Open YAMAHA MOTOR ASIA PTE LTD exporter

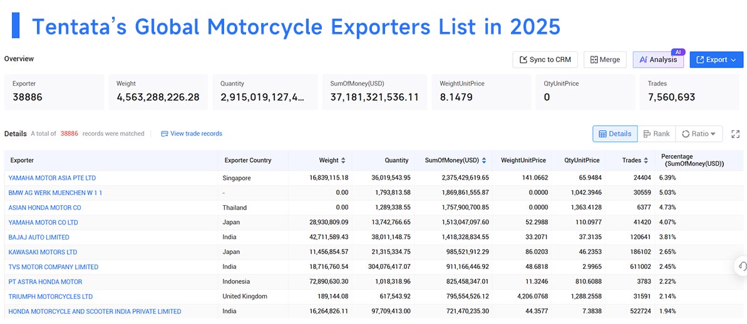[52, 178]
